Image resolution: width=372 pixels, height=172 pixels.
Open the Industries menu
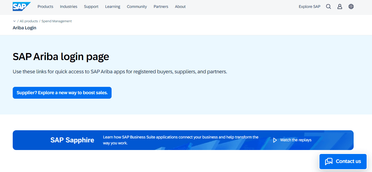pyautogui.click(x=69, y=6)
